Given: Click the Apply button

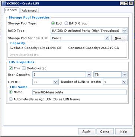Looking at the screenshot, I should [87, 131].
